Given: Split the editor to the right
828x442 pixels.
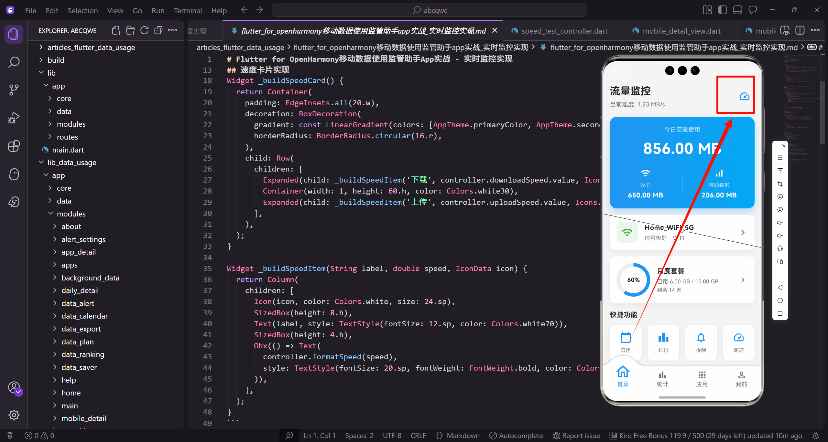Looking at the screenshot, I should coord(800,31).
